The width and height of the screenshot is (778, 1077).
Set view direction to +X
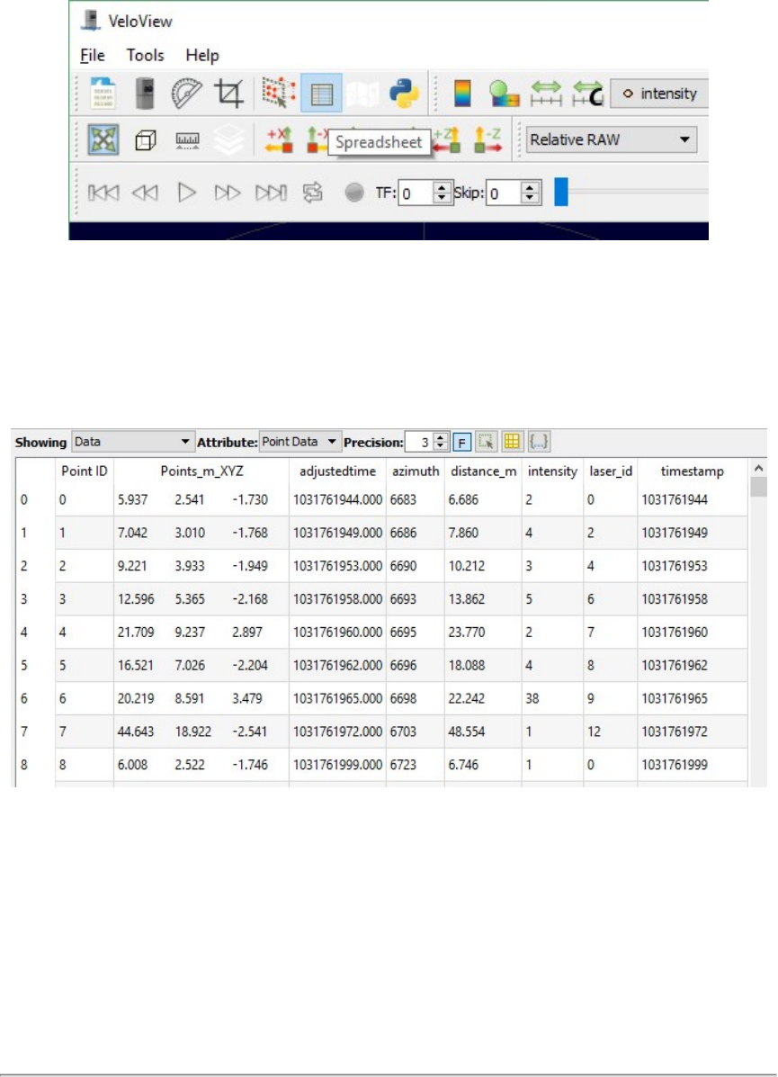[x=280, y=140]
